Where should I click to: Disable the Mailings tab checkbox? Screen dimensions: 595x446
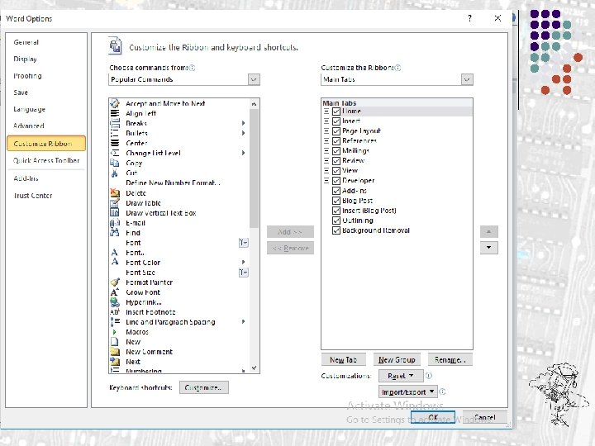point(336,151)
